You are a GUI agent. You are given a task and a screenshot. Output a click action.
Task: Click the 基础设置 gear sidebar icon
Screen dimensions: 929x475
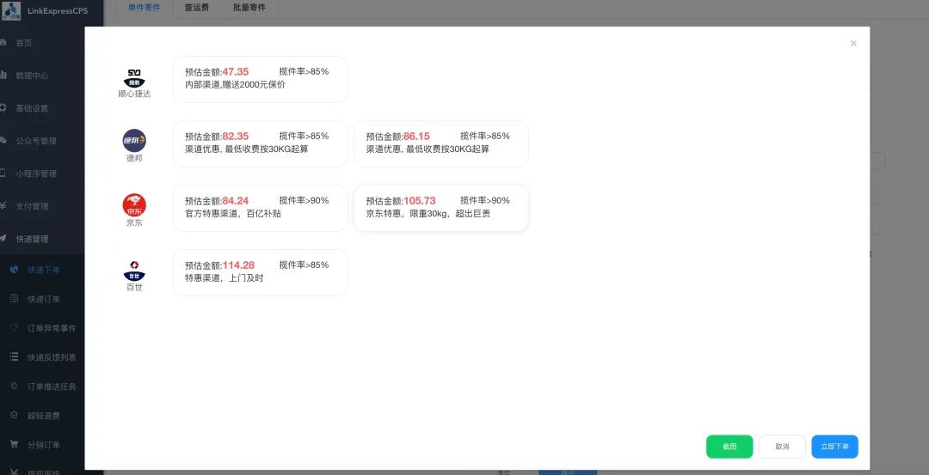point(3,107)
